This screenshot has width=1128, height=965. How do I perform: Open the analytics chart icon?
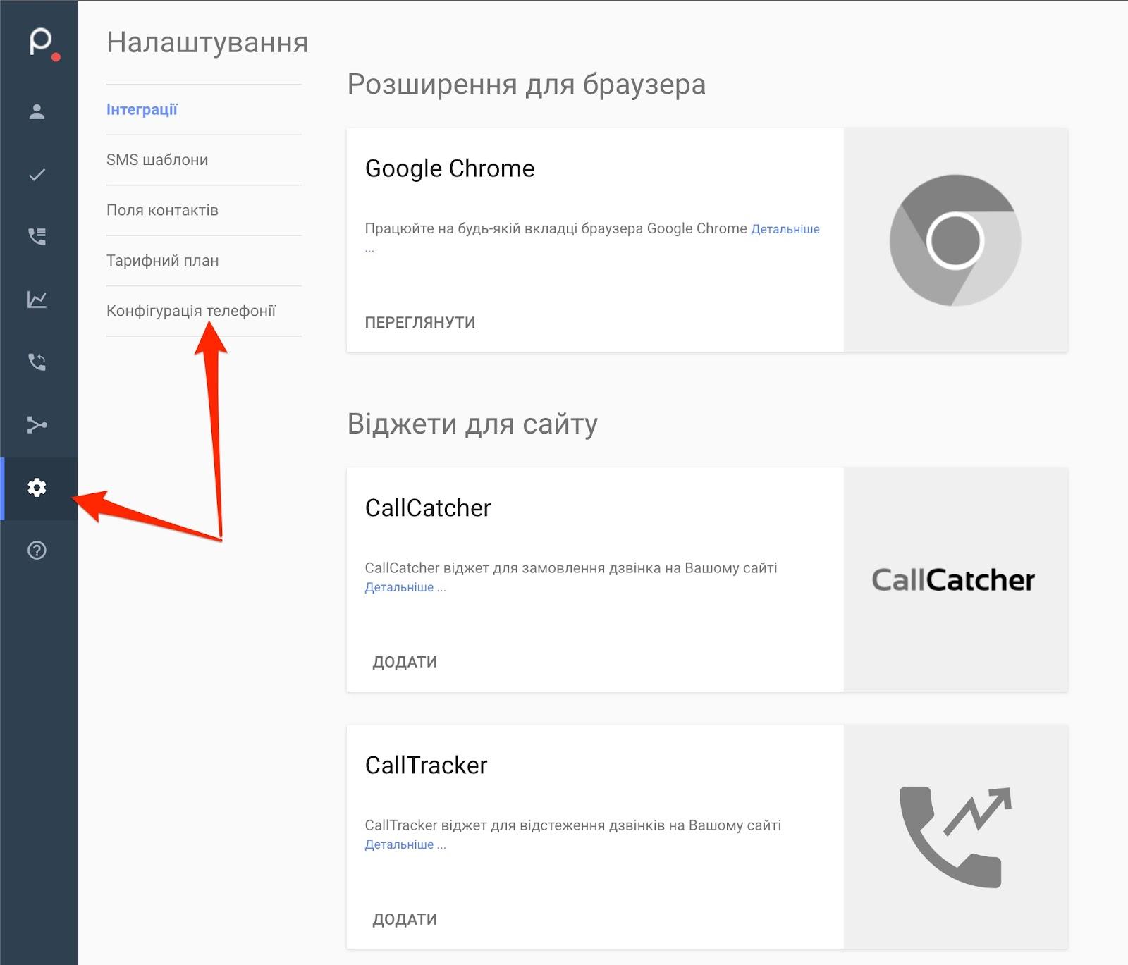(x=37, y=300)
